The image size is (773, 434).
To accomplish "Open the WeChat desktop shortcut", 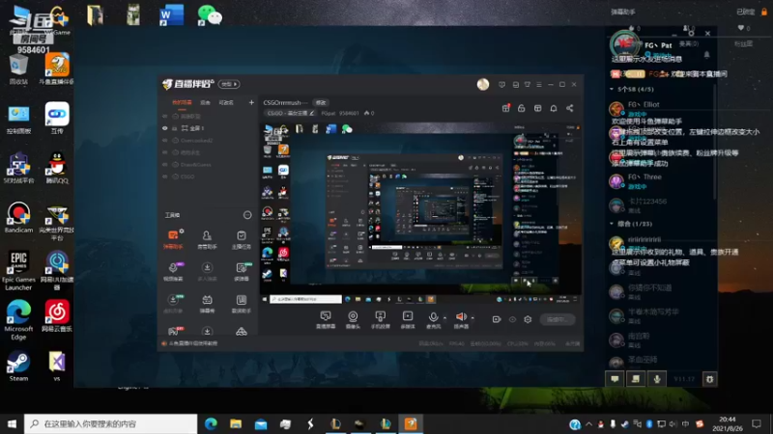I will tap(210, 14).
